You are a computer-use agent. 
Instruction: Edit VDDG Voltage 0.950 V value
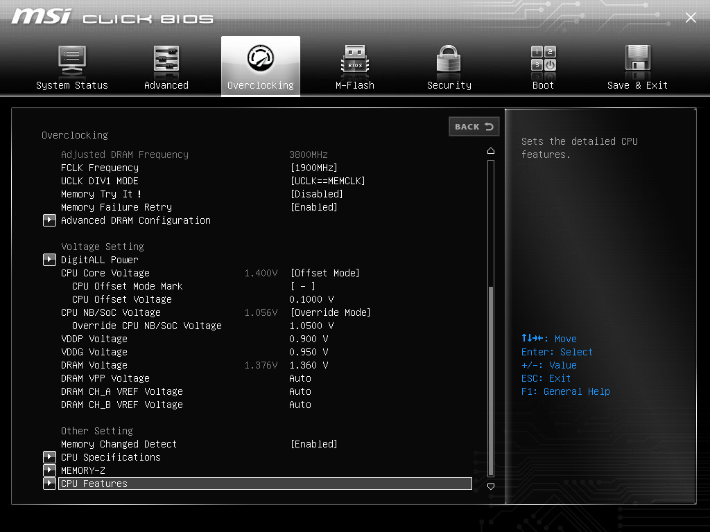[x=309, y=352]
